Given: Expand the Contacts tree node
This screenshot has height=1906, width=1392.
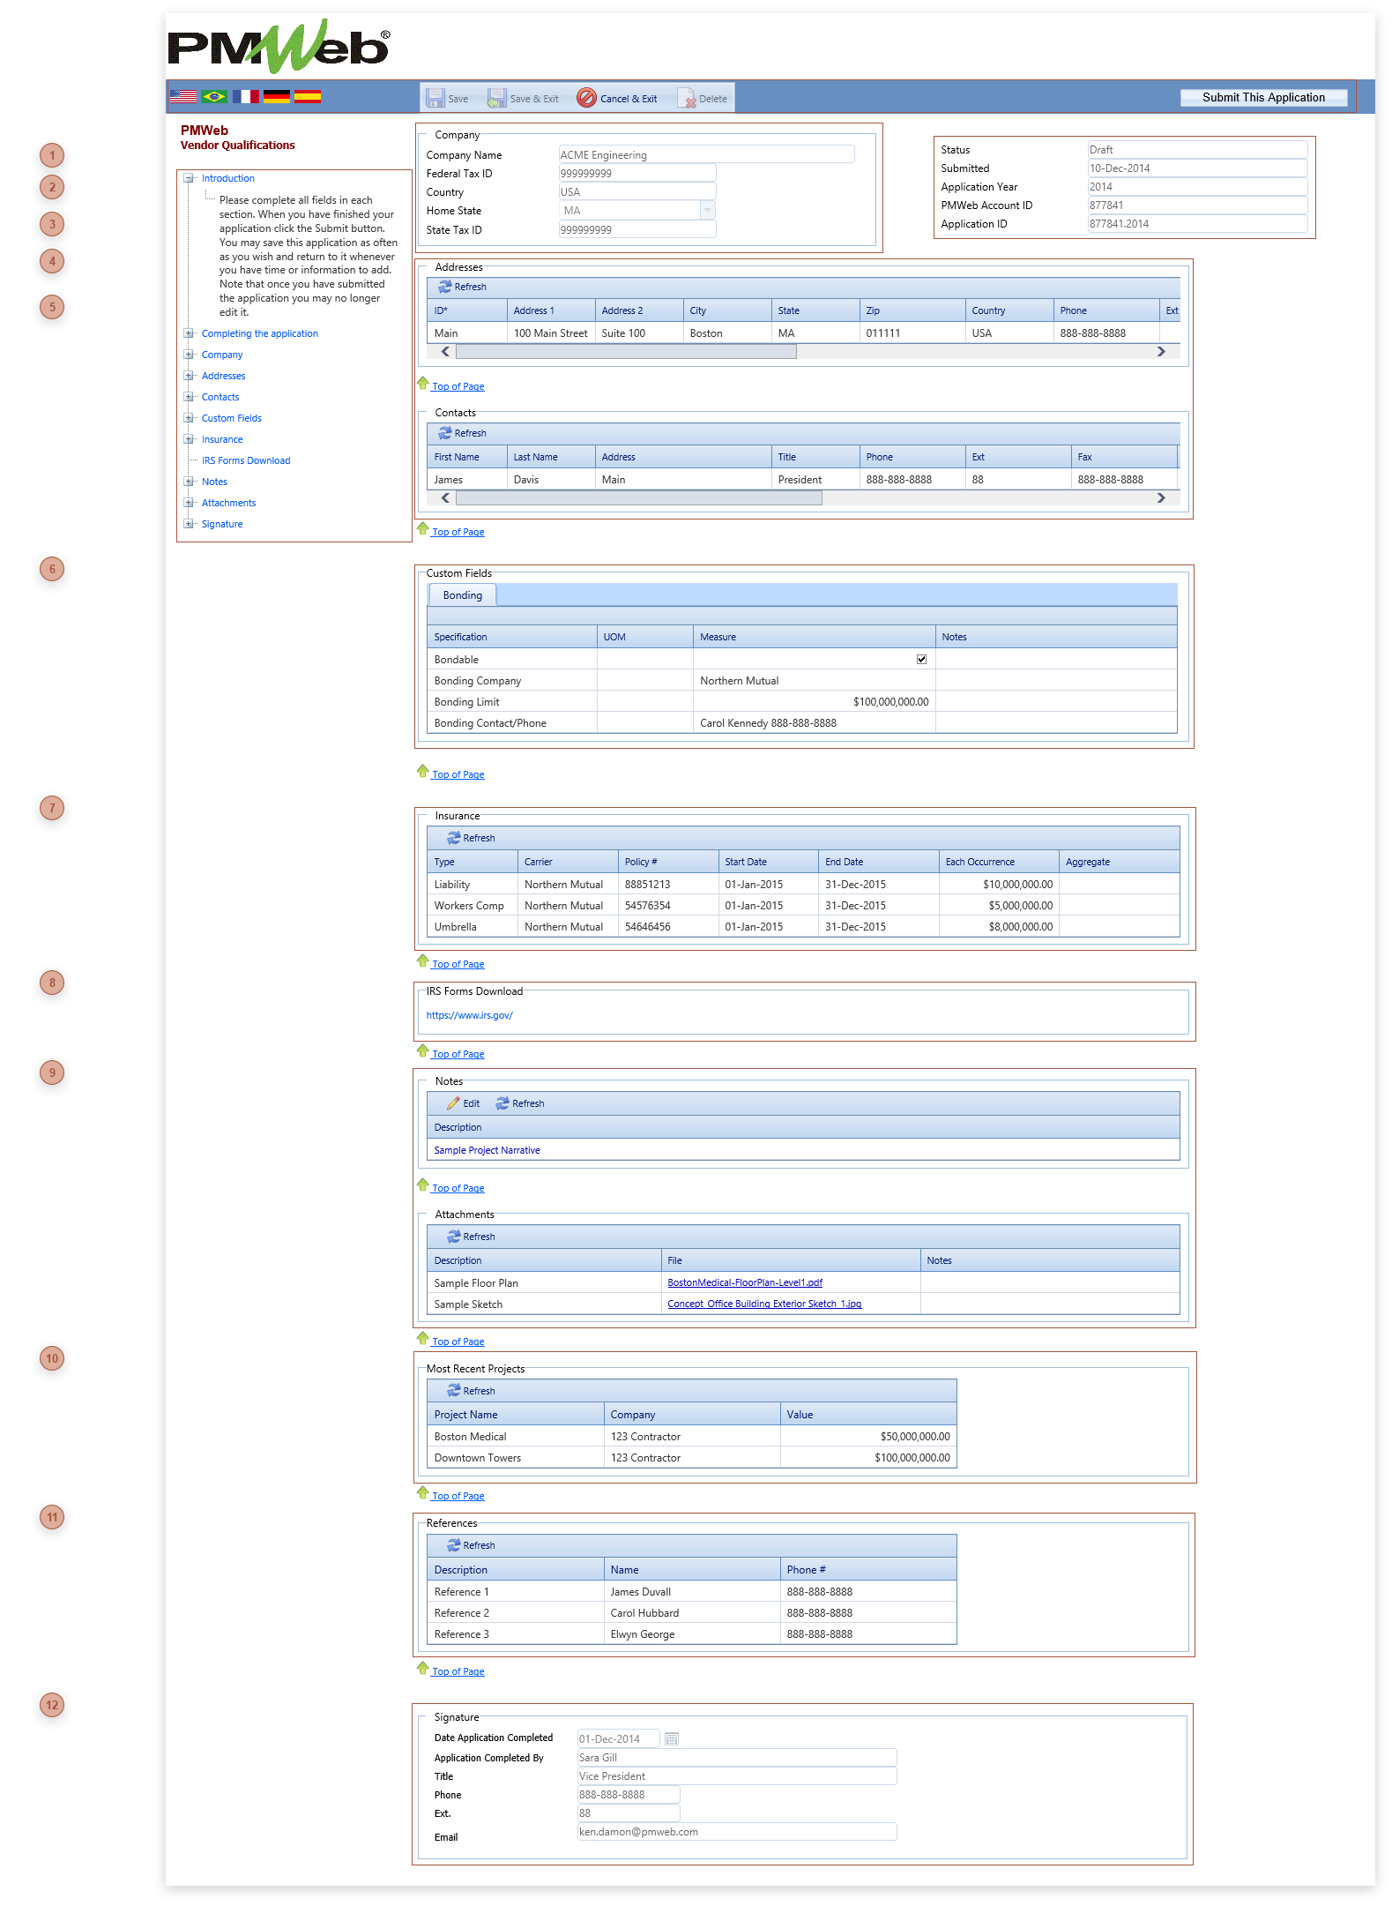Looking at the screenshot, I should pyautogui.click(x=188, y=397).
